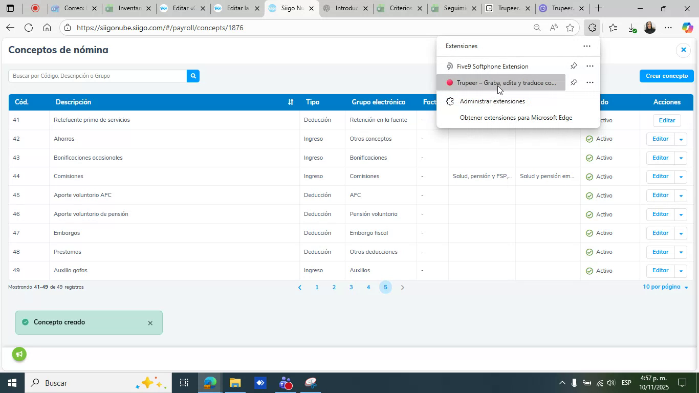Go to page 3 of results

351,288
